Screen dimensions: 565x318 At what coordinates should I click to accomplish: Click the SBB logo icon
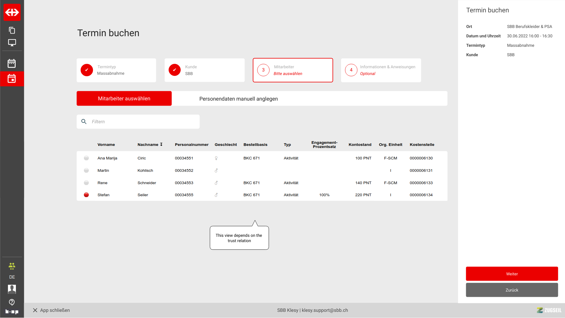point(12,12)
